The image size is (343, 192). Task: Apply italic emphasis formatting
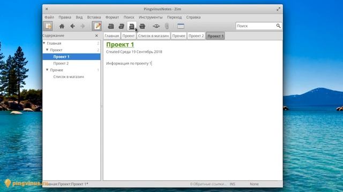point(121,26)
